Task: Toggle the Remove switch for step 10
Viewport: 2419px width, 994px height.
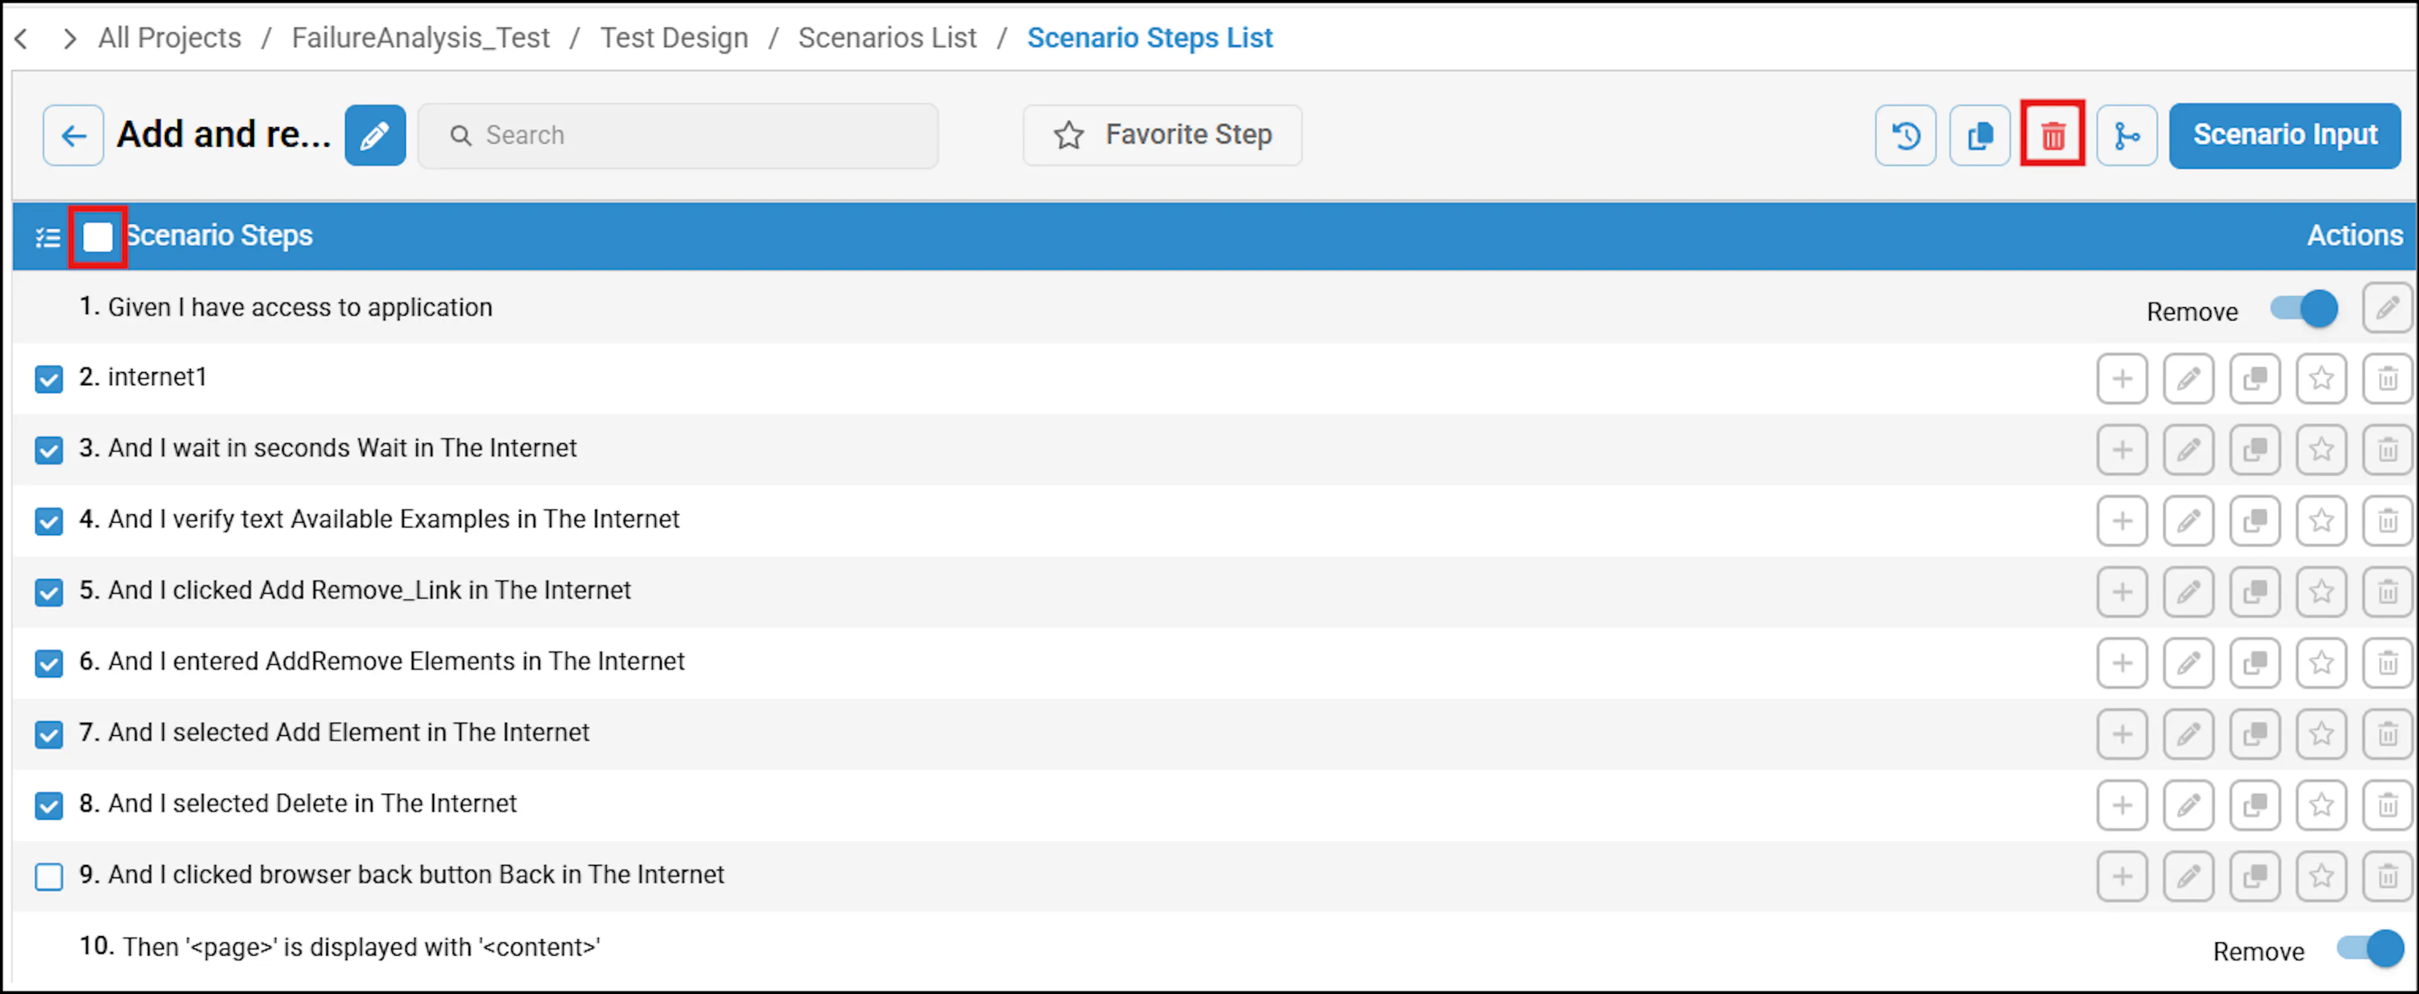Action: point(2370,948)
